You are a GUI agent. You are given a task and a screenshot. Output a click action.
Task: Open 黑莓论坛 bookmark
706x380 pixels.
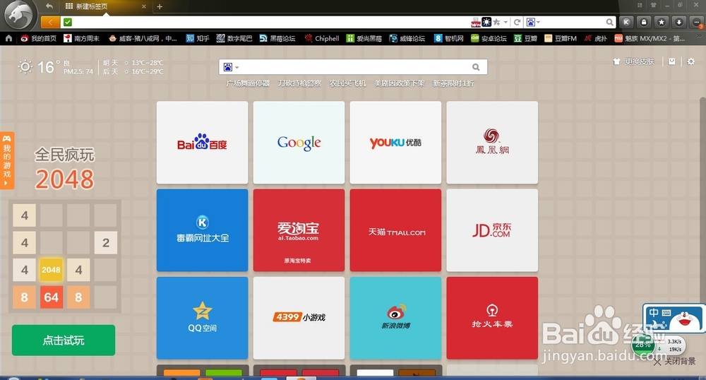pyautogui.click(x=277, y=38)
